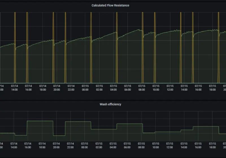The height and width of the screenshot is (158, 226).
Task: Select the yellow spike just before 07/14 16:00
Action: (27, 47)
